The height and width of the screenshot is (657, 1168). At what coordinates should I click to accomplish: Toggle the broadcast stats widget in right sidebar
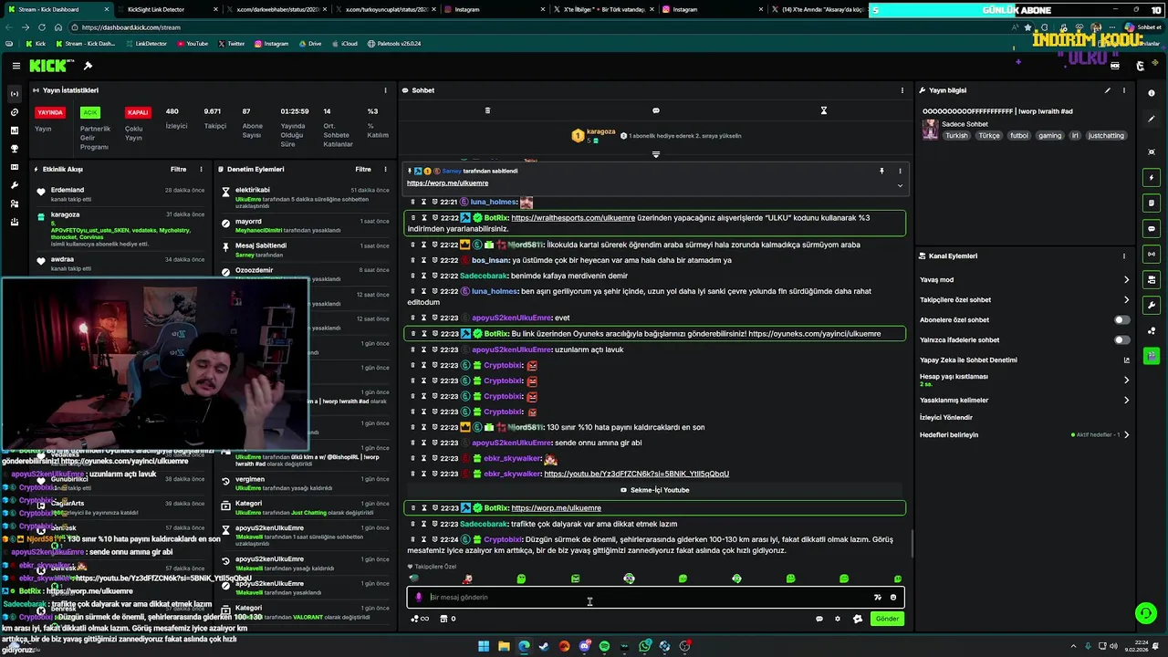[x=1152, y=254]
